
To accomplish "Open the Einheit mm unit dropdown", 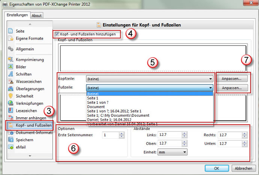I will (172, 152).
